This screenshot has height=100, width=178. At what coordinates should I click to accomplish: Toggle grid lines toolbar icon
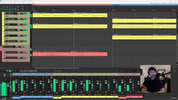coord(13,9)
